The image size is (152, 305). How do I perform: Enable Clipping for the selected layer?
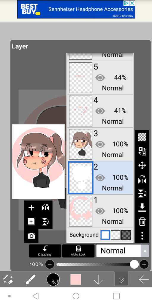[45, 251]
